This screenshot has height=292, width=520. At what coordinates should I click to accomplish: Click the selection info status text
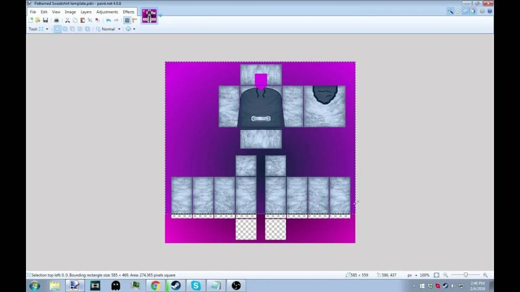click(103, 275)
